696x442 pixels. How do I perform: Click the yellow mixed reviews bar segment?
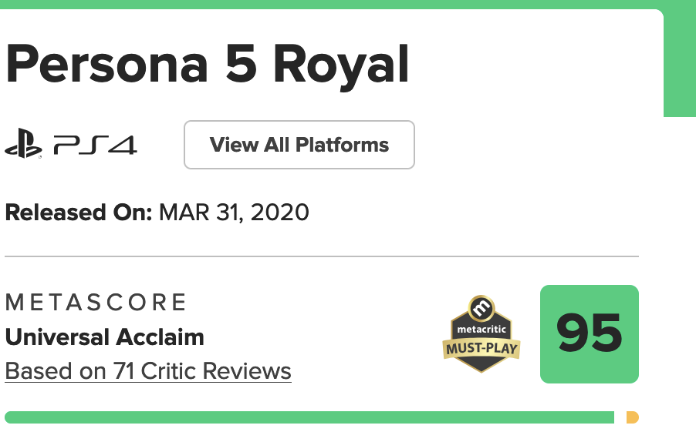633,417
